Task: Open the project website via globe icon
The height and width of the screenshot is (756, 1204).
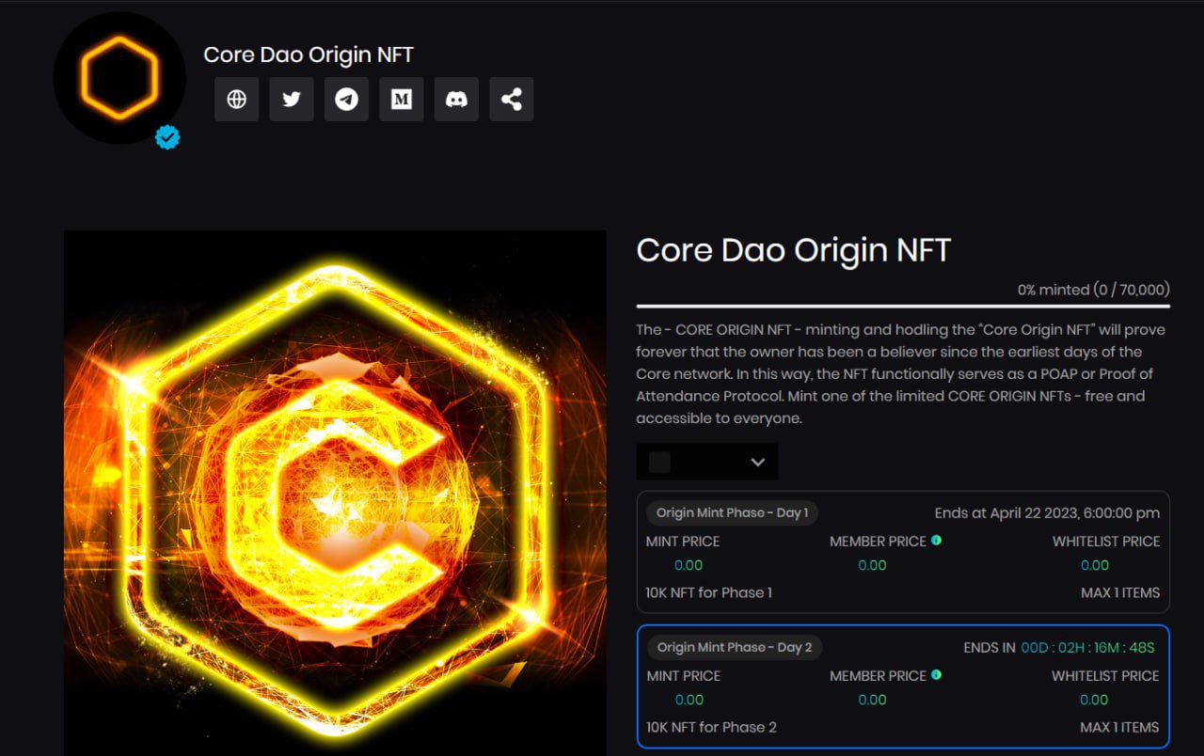Action: pos(237,99)
